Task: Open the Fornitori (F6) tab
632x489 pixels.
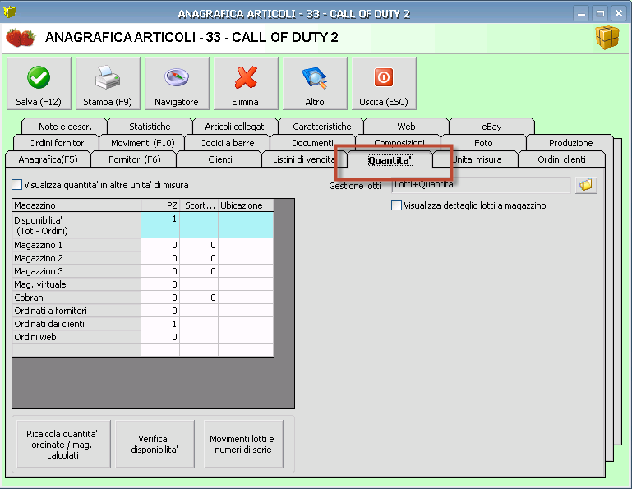Action: [135, 159]
